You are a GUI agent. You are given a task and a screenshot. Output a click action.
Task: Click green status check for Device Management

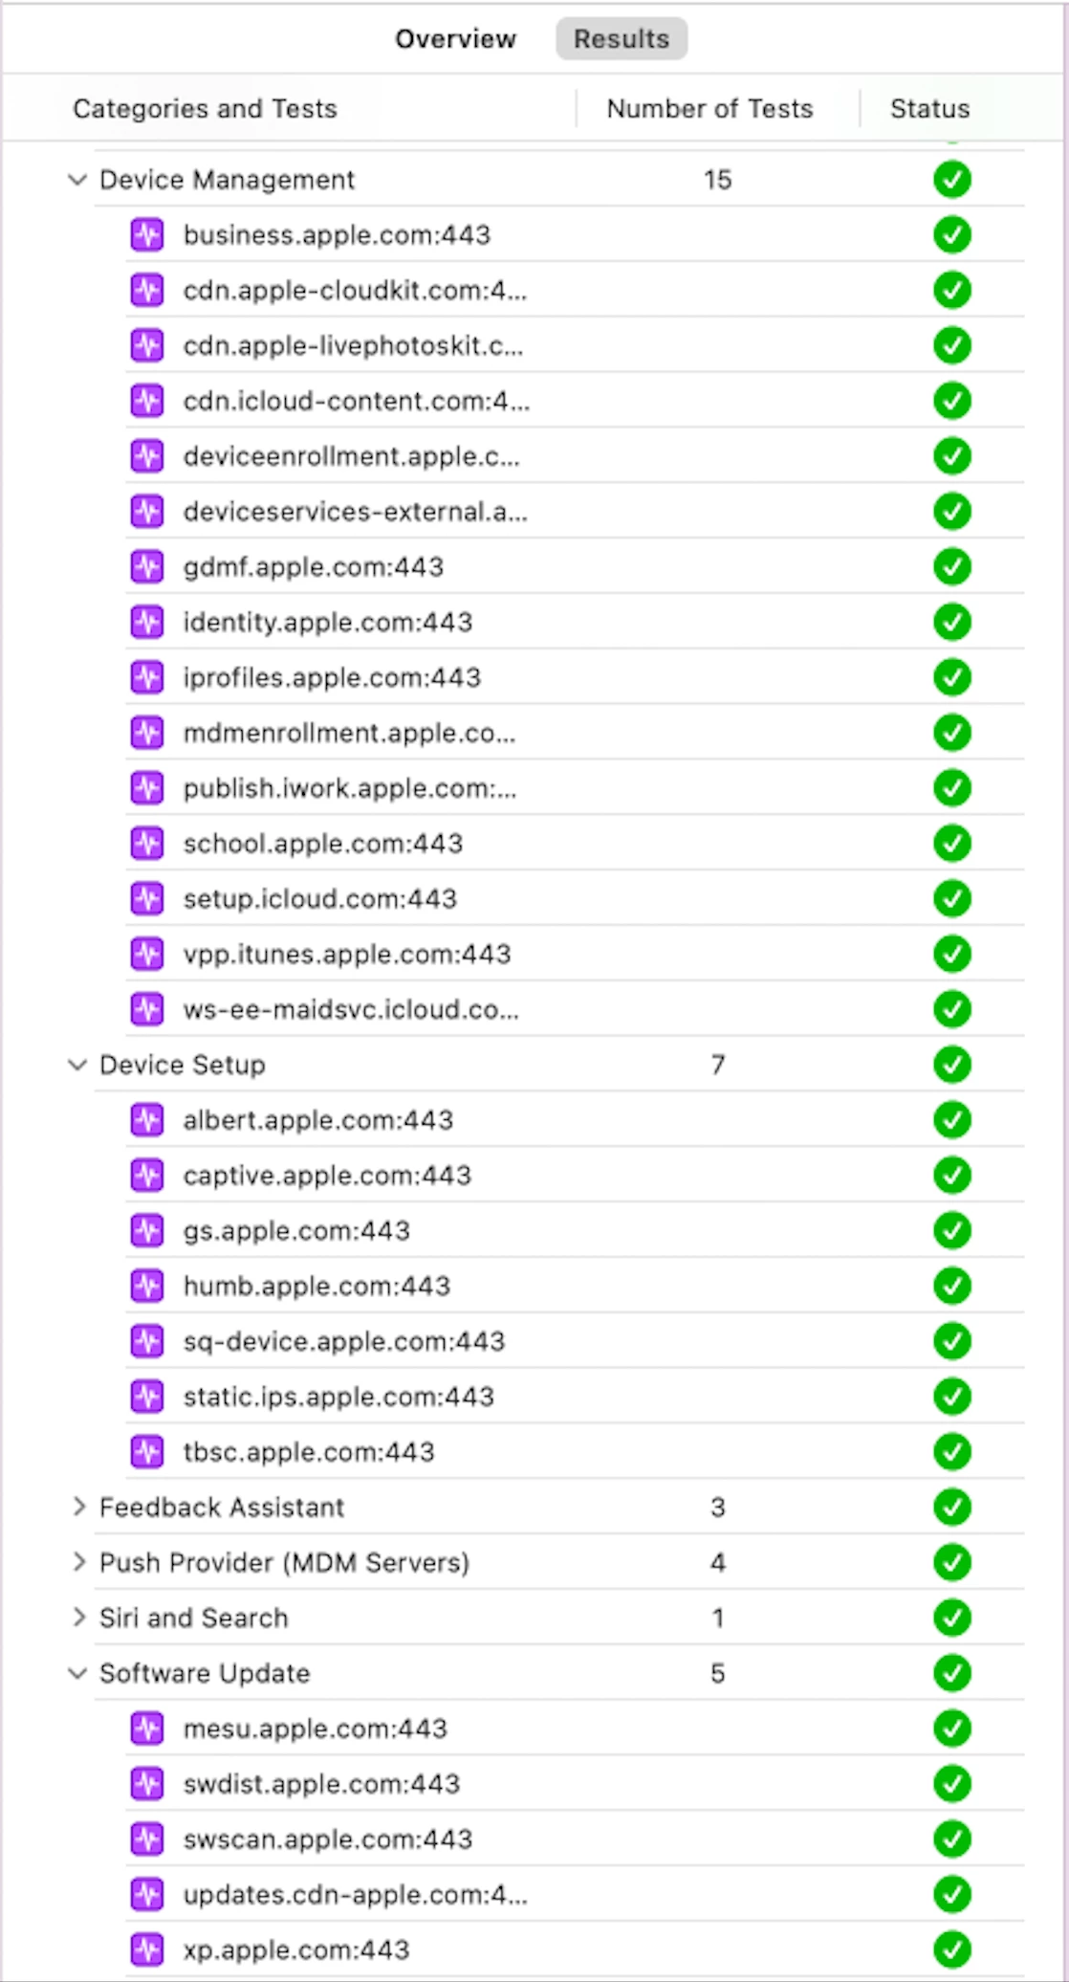(x=952, y=180)
